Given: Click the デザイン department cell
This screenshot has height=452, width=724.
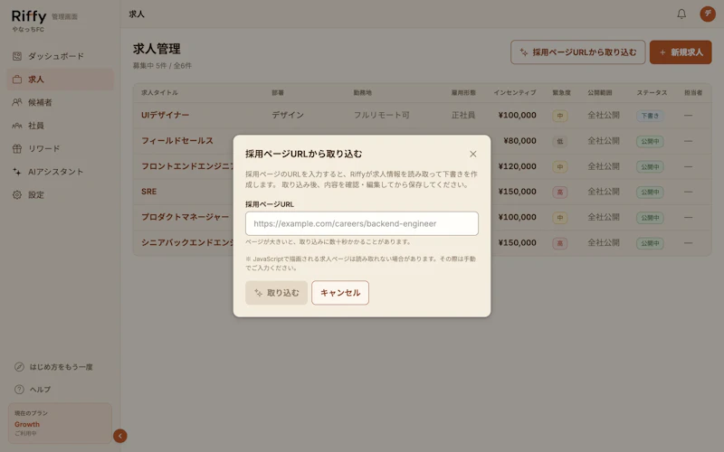Looking at the screenshot, I should [288, 115].
